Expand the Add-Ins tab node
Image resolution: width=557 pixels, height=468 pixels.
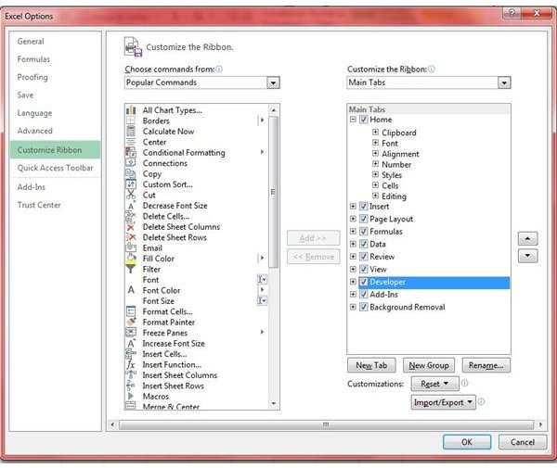pos(353,295)
